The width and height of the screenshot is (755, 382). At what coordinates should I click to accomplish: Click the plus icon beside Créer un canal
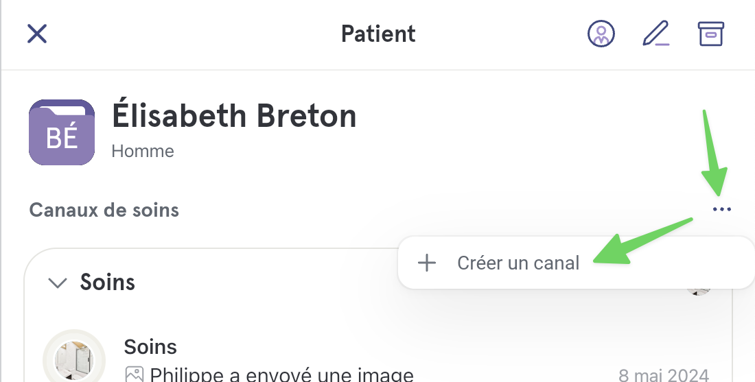[427, 263]
